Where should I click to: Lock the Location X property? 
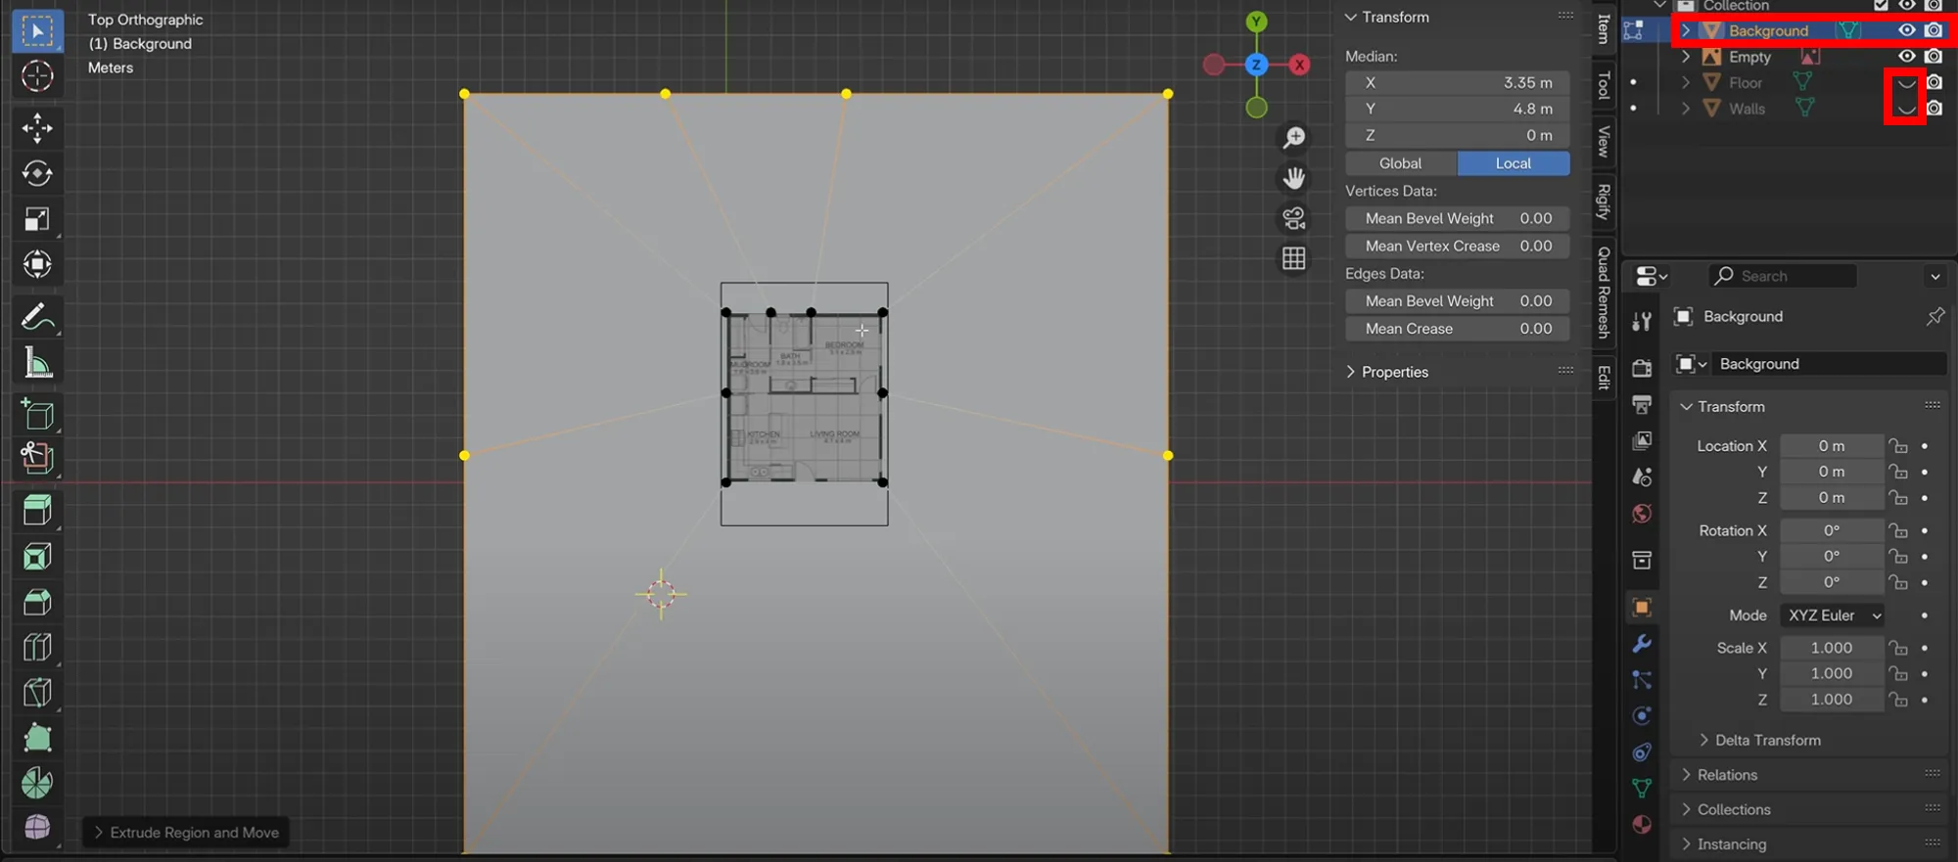(1898, 446)
